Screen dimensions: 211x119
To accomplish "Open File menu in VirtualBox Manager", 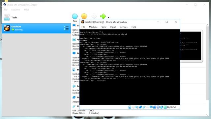I will [x=6, y=10].
